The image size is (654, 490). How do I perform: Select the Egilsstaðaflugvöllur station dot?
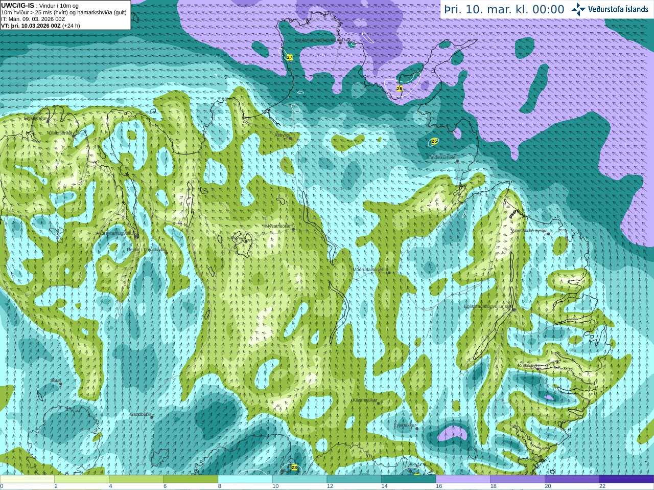[x=513, y=310]
